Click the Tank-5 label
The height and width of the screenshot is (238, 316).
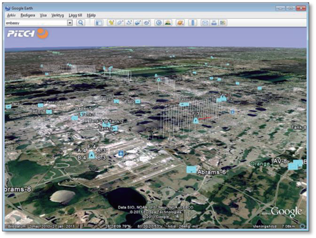click(88, 115)
